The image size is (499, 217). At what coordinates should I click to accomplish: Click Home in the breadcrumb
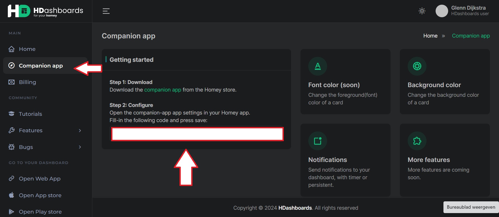pyautogui.click(x=430, y=36)
